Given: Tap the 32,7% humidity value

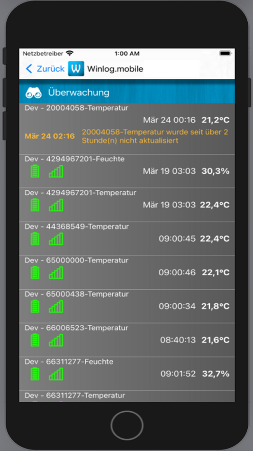Looking at the screenshot, I should pos(216,374).
